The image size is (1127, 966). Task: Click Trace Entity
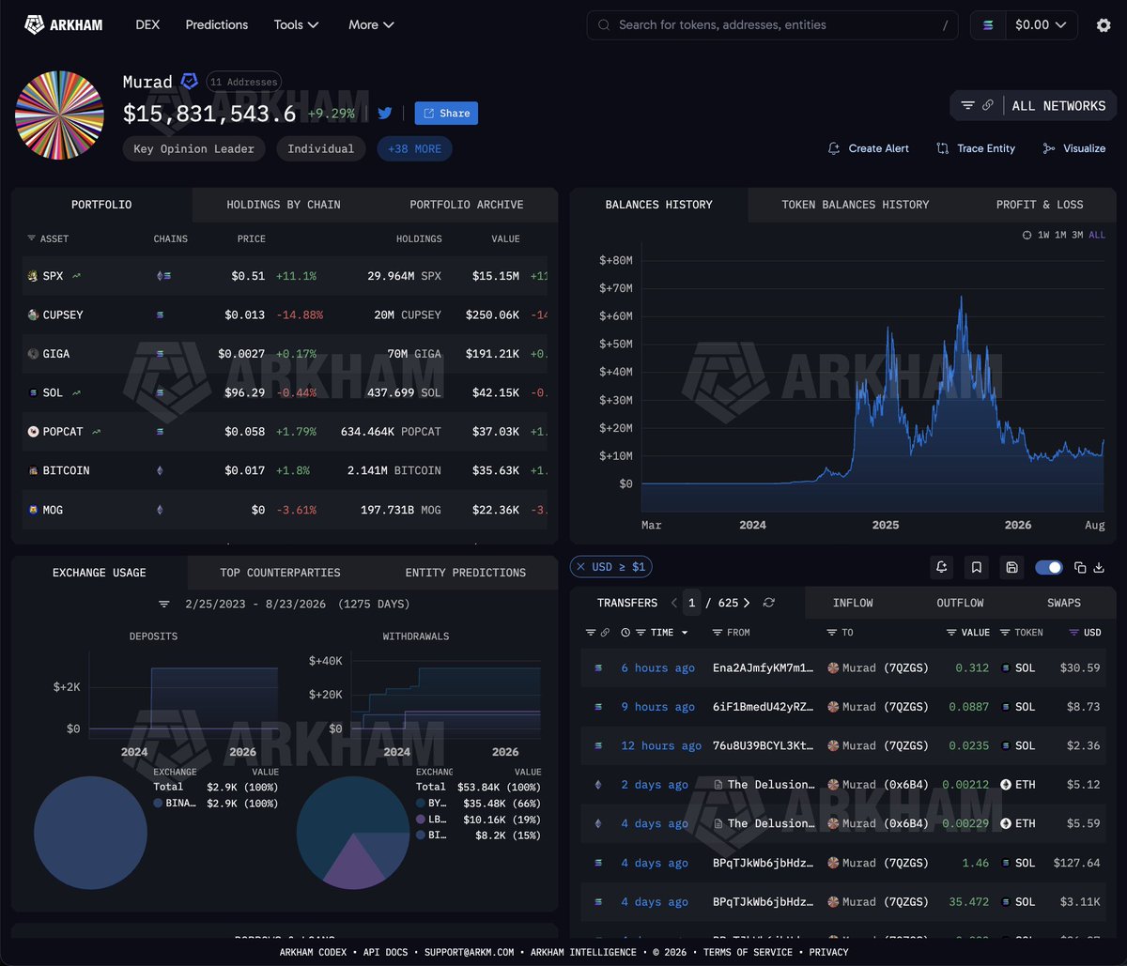pos(976,148)
